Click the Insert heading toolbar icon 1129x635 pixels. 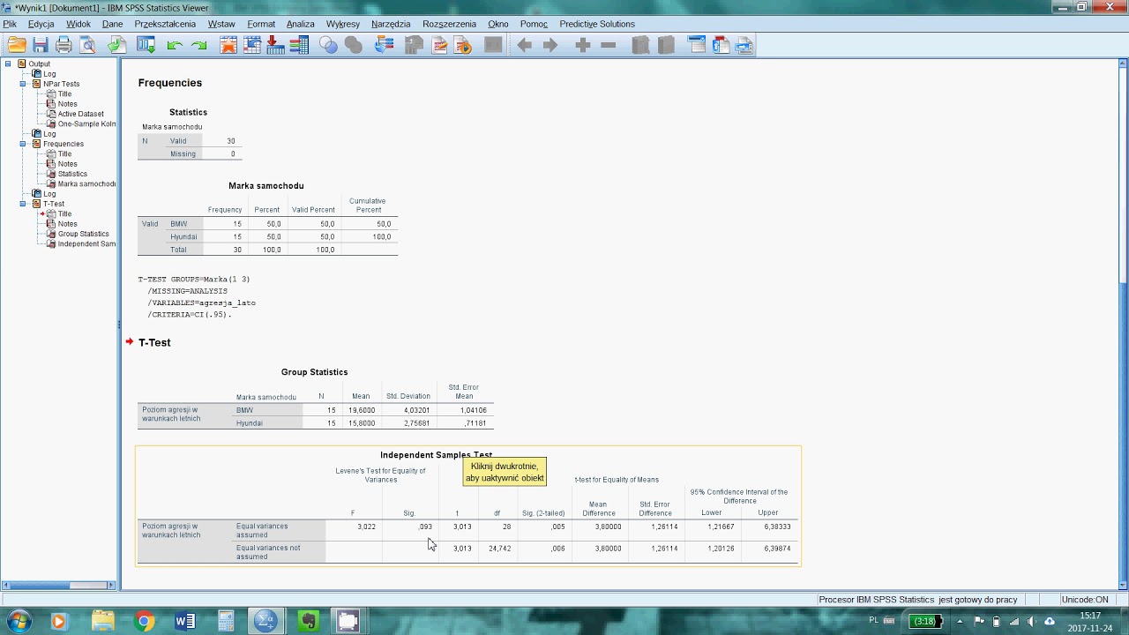tap(697, 45)
